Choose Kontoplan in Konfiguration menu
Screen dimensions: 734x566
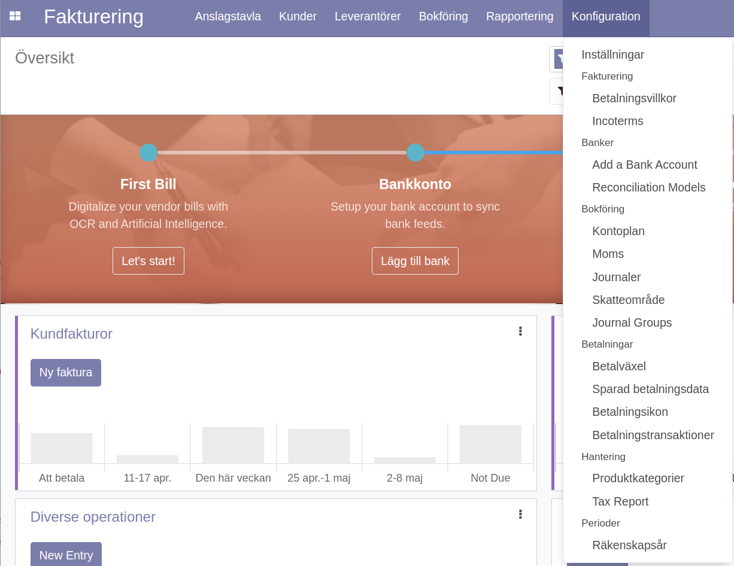pyautogui.click(x=618, y=231)
